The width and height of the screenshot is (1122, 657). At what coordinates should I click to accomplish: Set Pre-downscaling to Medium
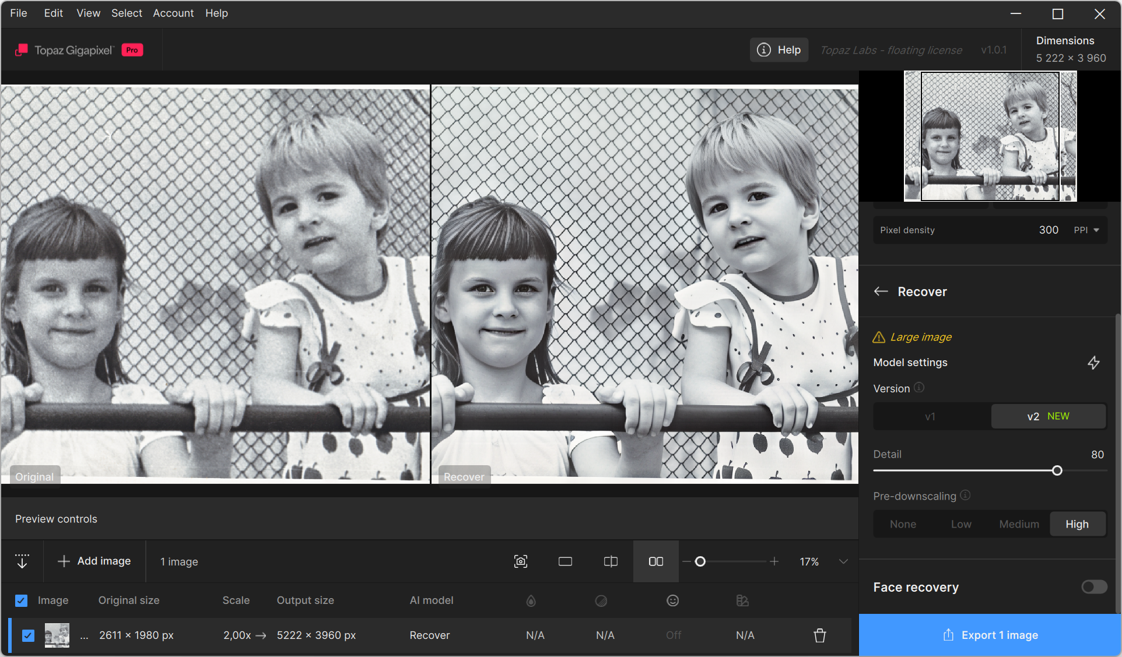[x=1019, y=524]
